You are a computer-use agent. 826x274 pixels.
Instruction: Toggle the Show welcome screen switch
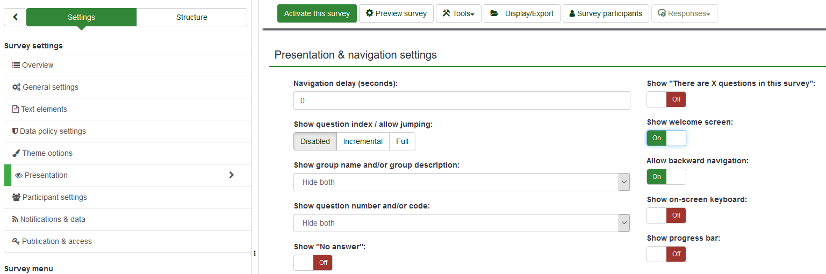pos(666,138)
